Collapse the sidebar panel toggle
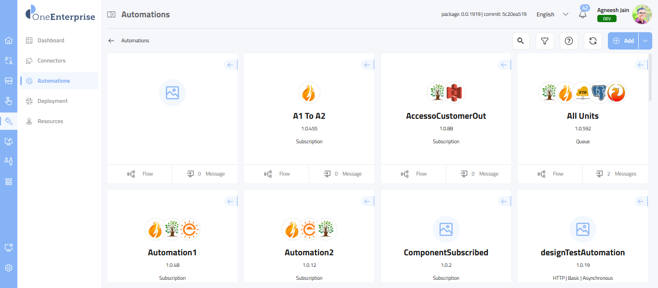 point(111,14)
